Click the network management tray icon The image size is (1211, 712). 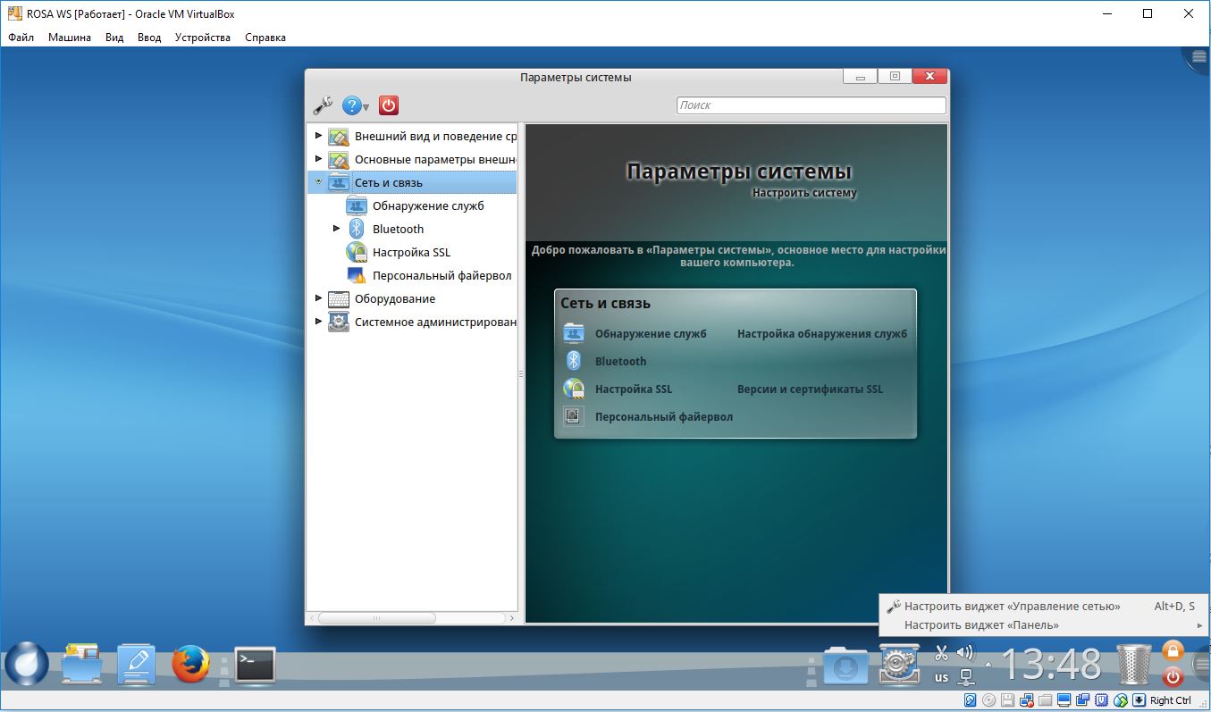click(x=965, y=676)
